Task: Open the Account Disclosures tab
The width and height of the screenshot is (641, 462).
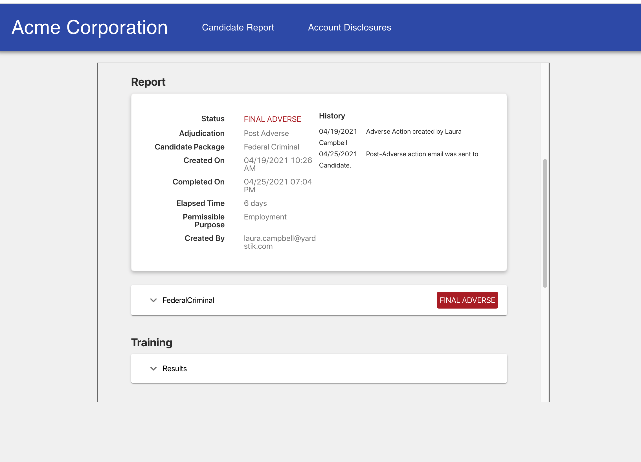Action: (349, 27)
